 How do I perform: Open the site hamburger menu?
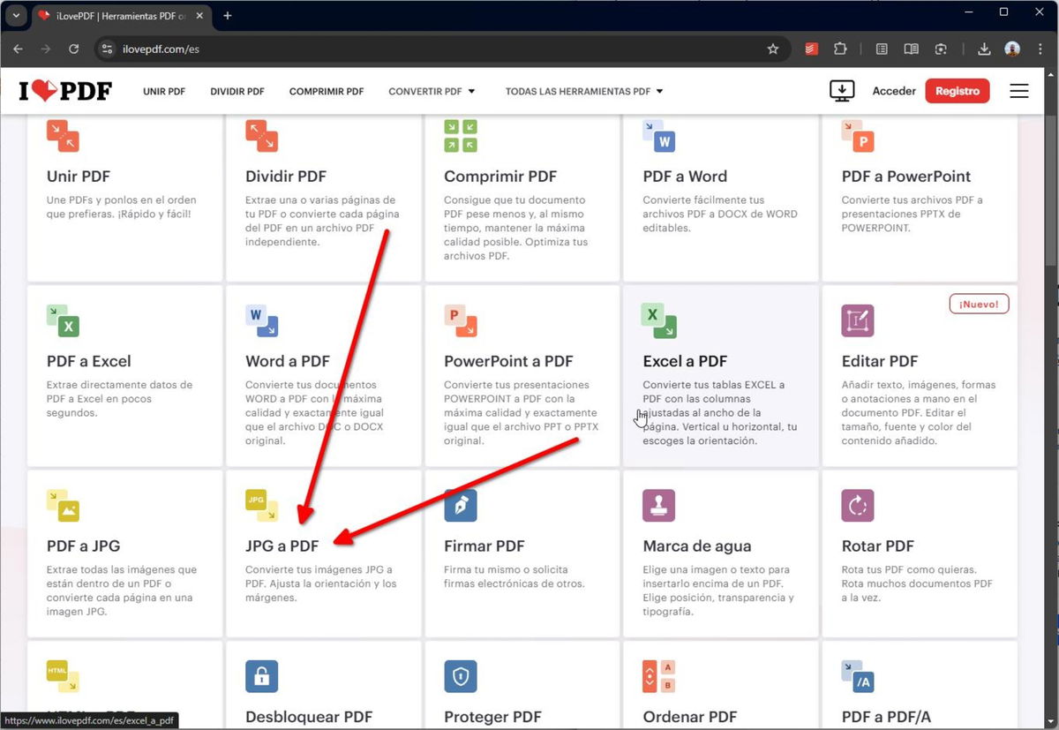[1018, 91]
